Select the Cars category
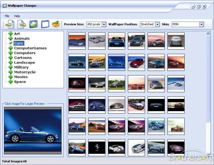The height and width of the screenshot is (165, 214). (18, 43)
